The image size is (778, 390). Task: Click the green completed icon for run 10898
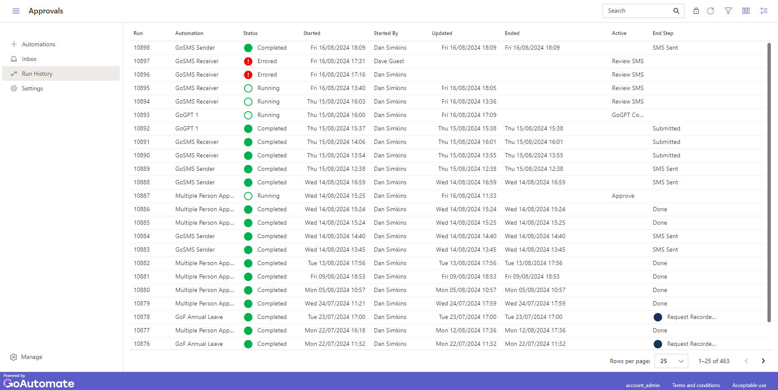coord(248,48)
